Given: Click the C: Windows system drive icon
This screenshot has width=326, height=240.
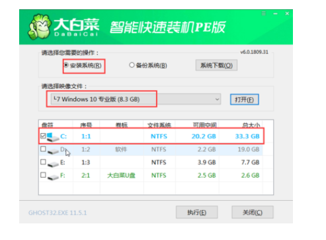Looking at the screenshot, I should tap(53, 137).
